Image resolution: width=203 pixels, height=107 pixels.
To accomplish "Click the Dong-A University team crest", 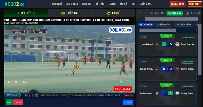I will pyautogui.click(x=177, y=44).
